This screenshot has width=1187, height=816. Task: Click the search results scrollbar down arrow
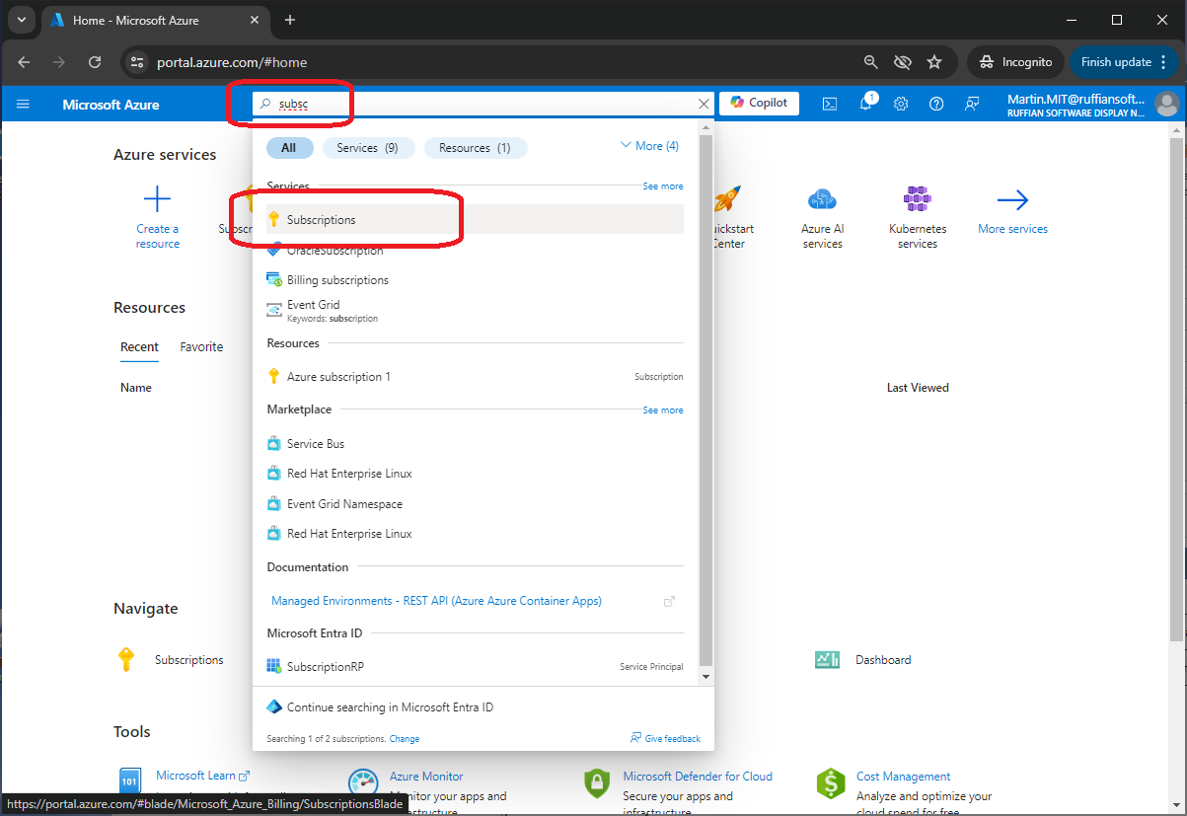(x=705, y=677)
